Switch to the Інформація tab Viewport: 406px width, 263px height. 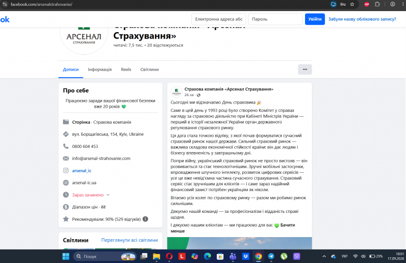pos(100,69)
